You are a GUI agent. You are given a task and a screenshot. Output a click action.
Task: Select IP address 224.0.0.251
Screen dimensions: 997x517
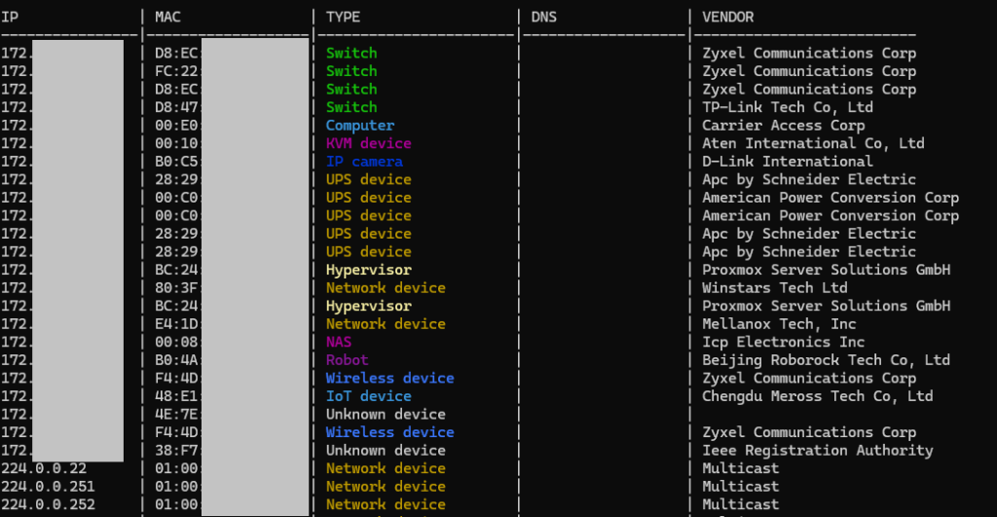pyautogui.click(x=48, y=487)
